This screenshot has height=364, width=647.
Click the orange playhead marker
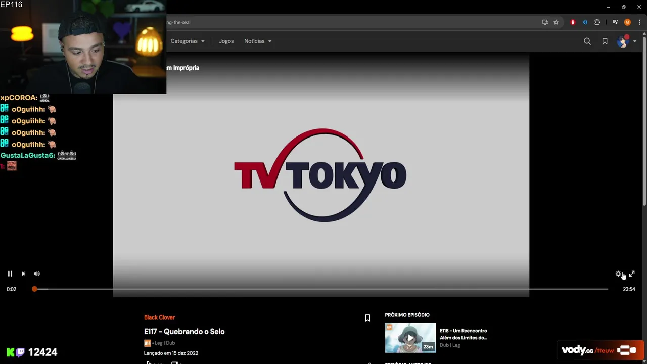[x=34, y=289]
